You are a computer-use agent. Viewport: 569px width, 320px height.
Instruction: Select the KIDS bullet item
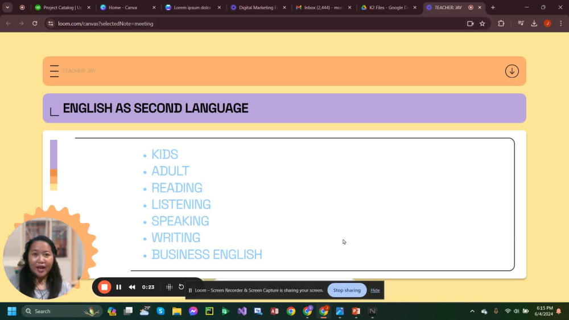pos(165,155)
